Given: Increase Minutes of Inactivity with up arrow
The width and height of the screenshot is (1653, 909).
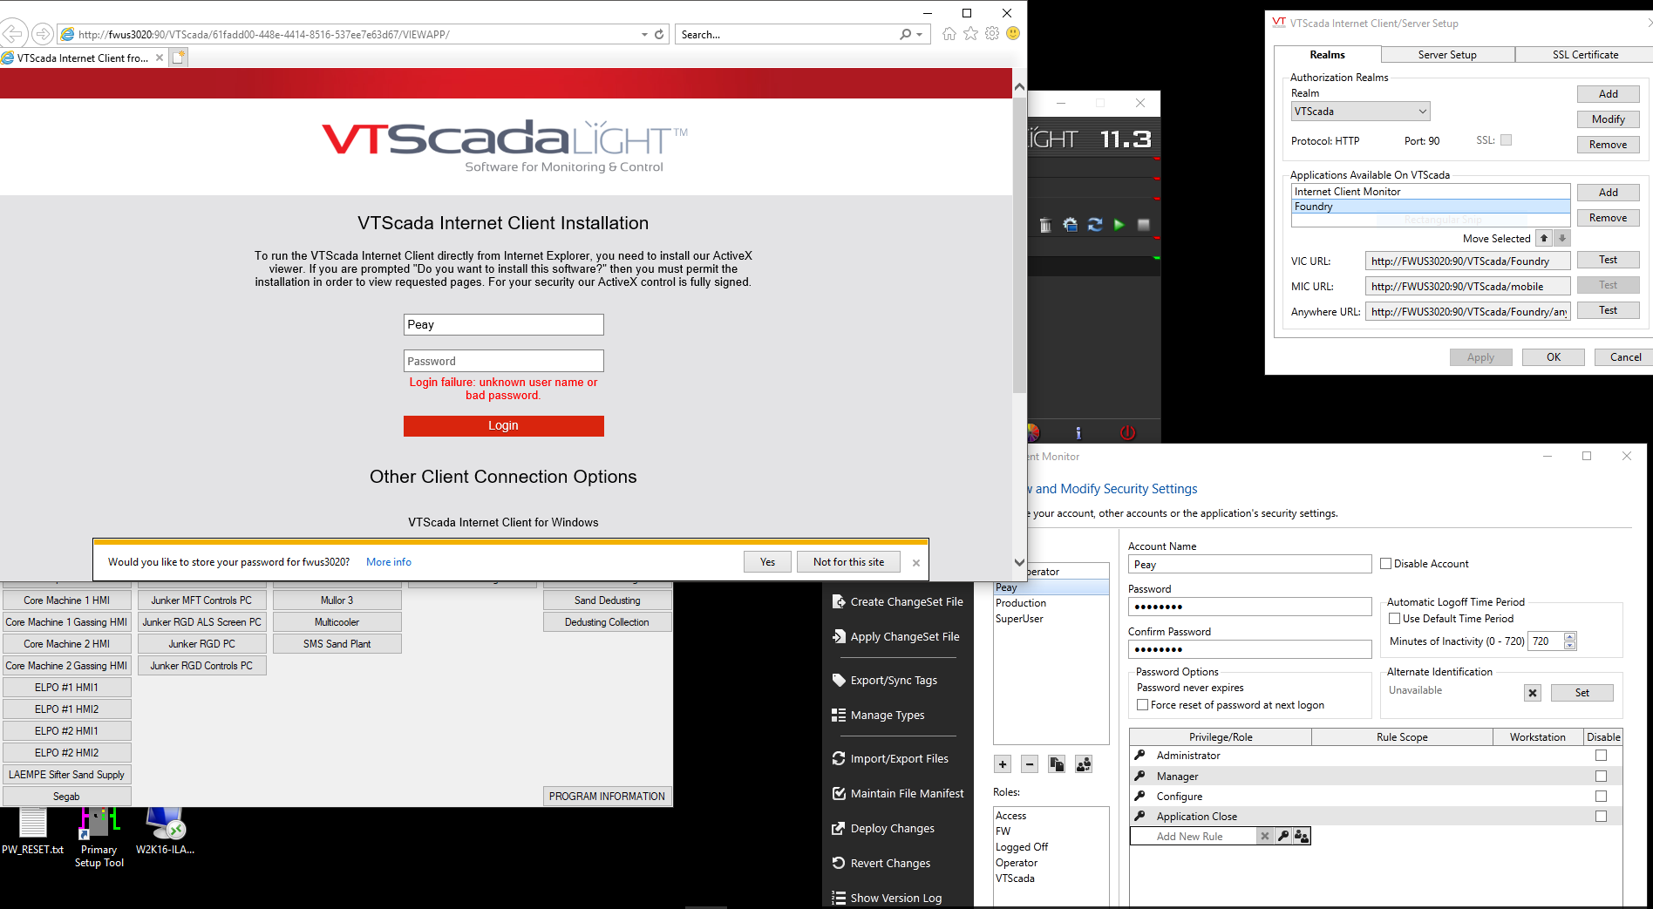Looking at the screenshot, I should 1570,636.
